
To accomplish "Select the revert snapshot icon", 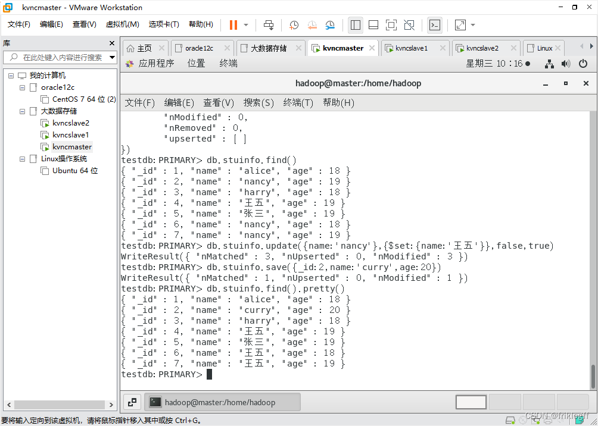I will coord(312,25).
